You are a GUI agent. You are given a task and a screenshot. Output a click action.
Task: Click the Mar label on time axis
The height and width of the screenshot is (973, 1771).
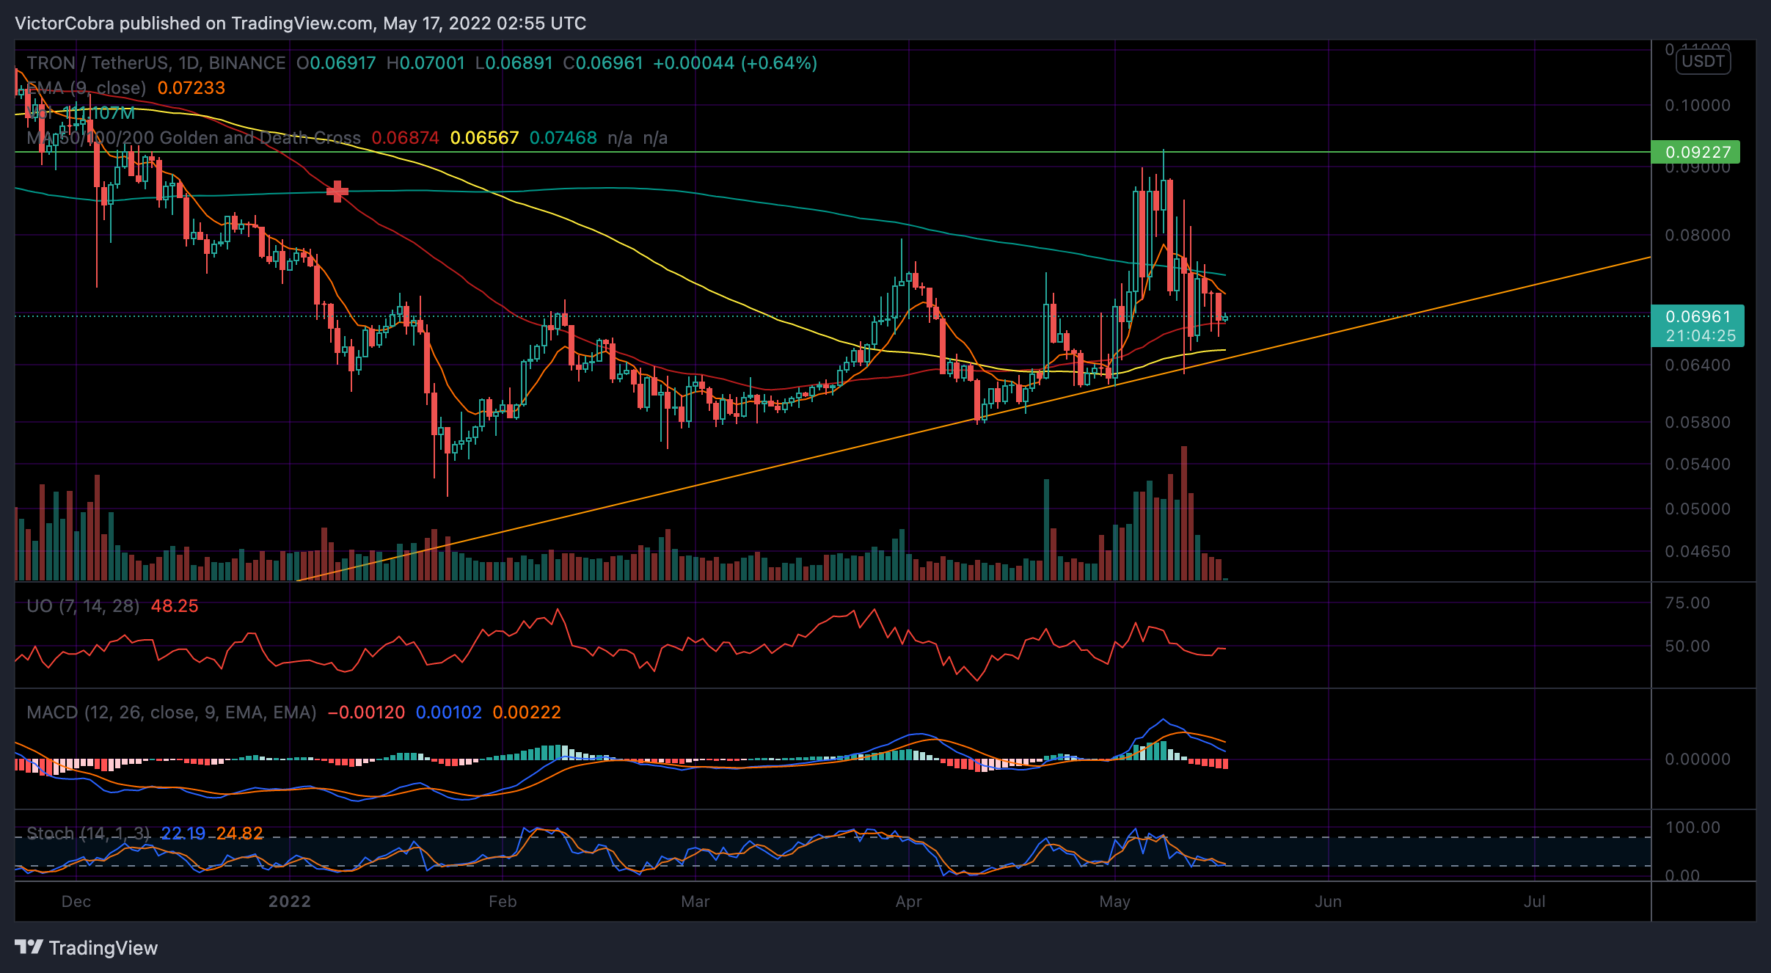(695, 902)
